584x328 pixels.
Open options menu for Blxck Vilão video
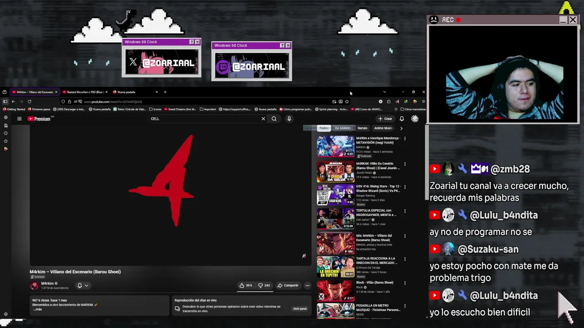tap(405, 283)
